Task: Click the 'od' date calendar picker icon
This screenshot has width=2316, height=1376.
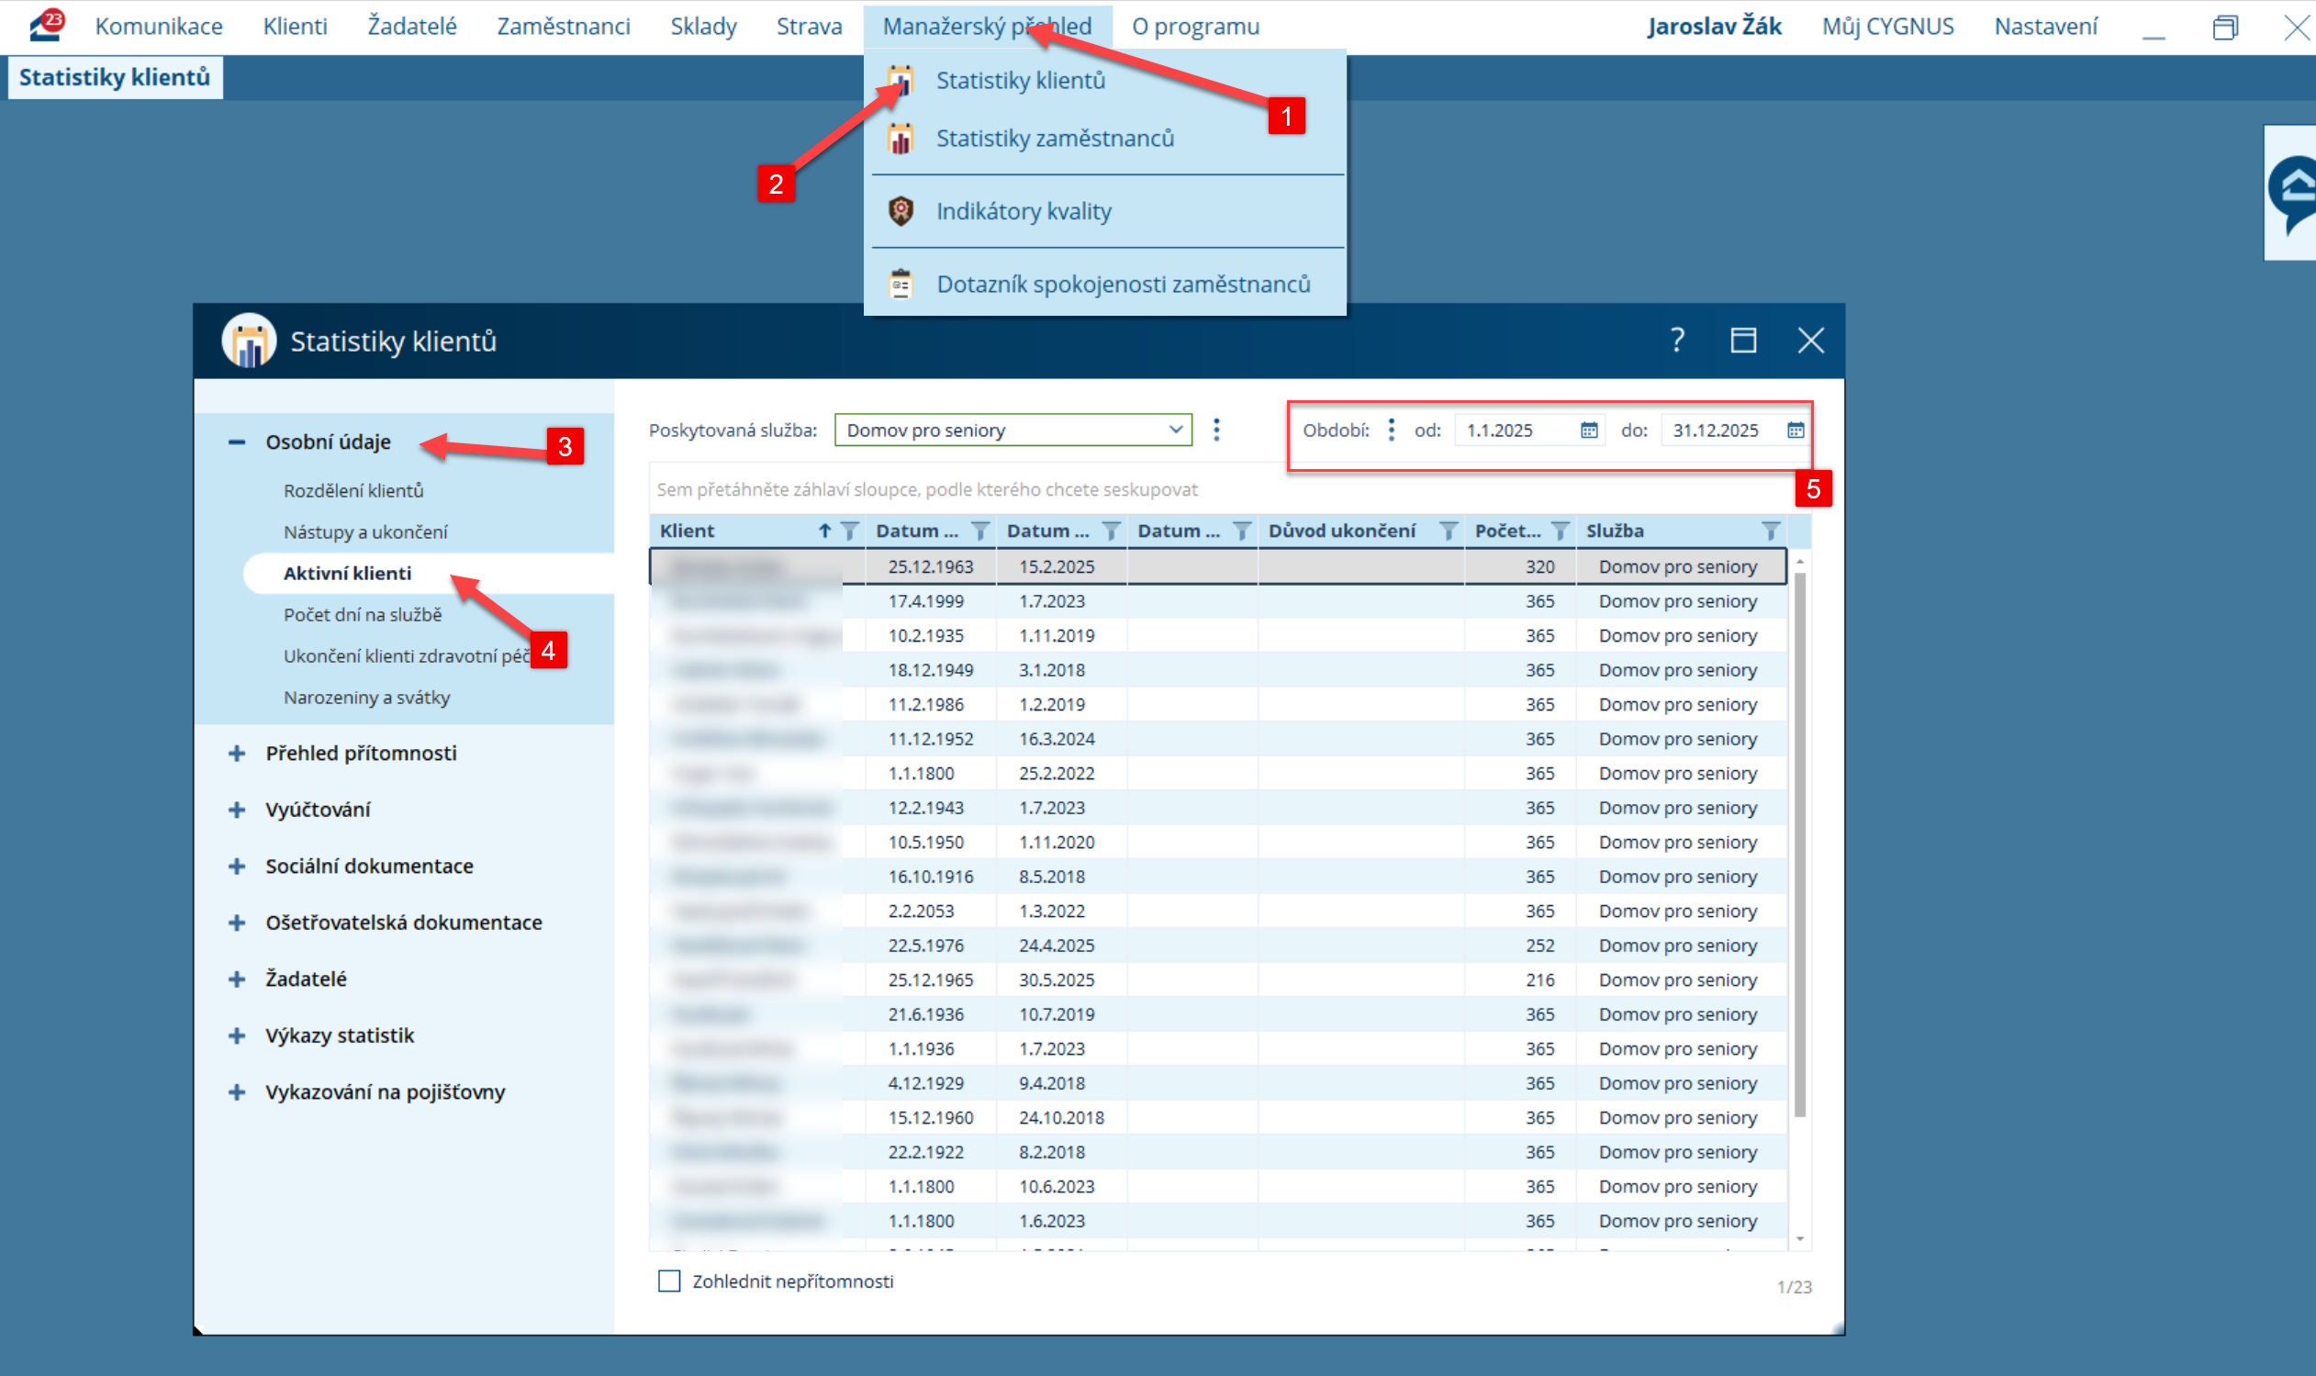Action: click(x=1588, y=431)
